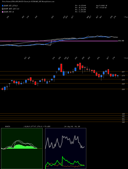Click the 125 price level label

(x=123, y=116)
